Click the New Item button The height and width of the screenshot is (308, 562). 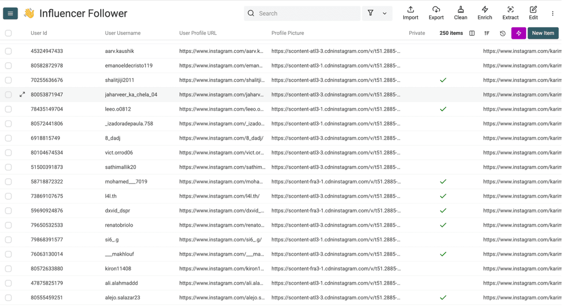coord(543,33)
